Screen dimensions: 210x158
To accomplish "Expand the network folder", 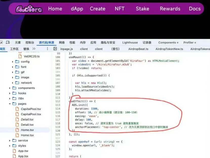I will point(12,83).
